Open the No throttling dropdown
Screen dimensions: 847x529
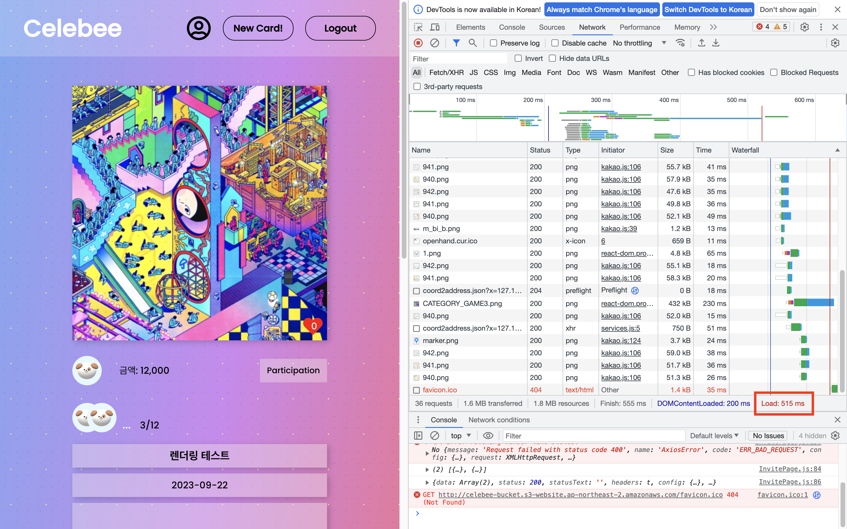639,43
